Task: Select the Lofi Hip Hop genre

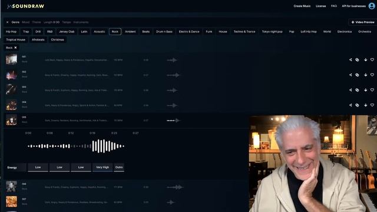Action: pyautogui.click(x=309, y=31)
